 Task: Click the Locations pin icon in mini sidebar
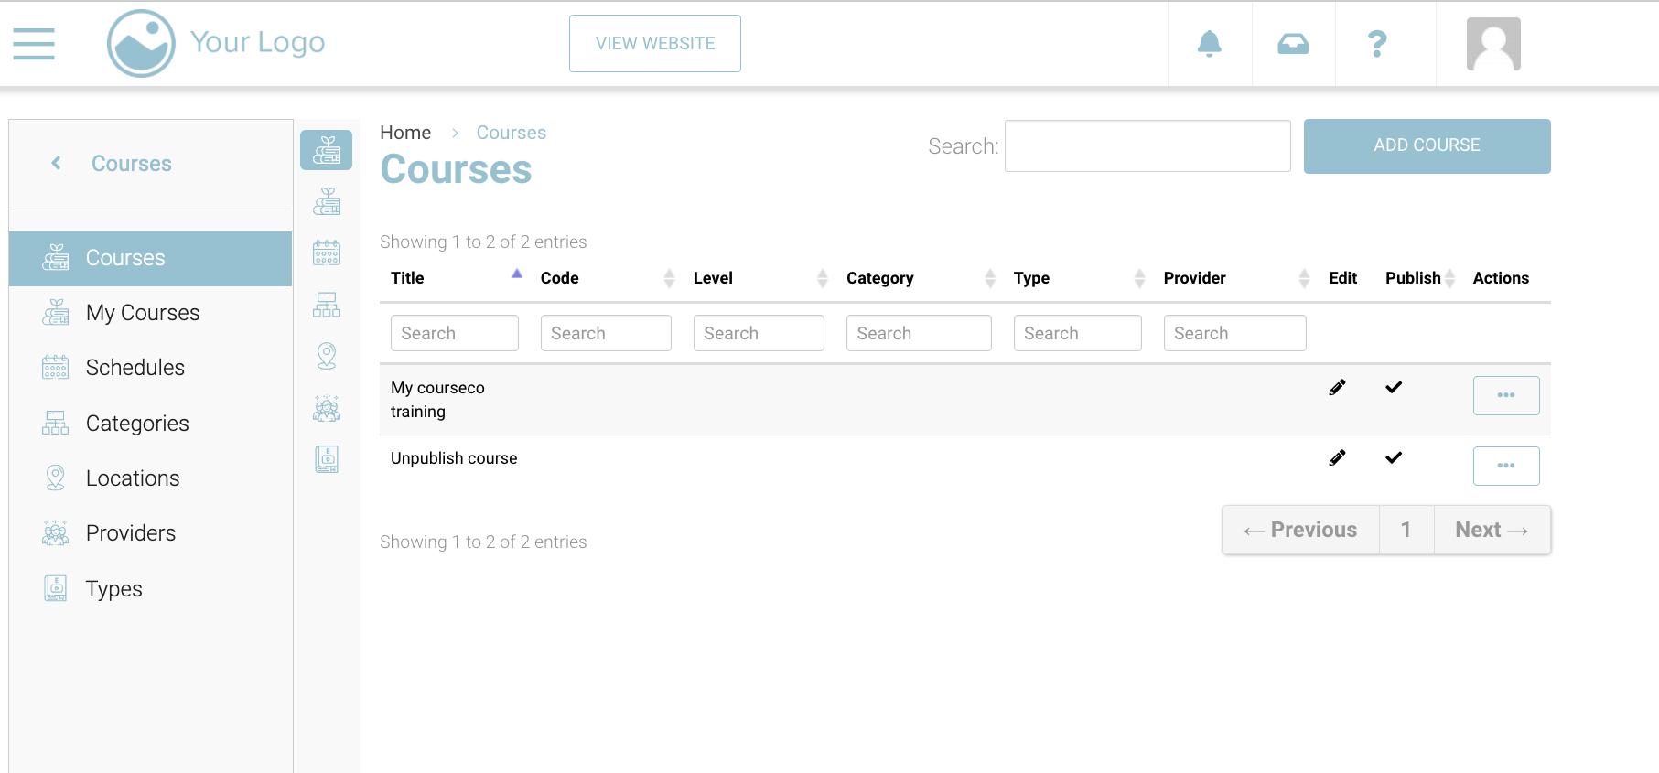coord(327,355)
